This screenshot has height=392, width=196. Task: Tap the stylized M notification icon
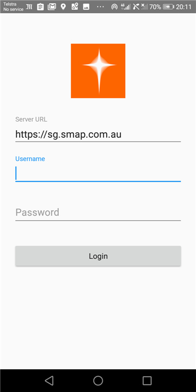(29, 7)
